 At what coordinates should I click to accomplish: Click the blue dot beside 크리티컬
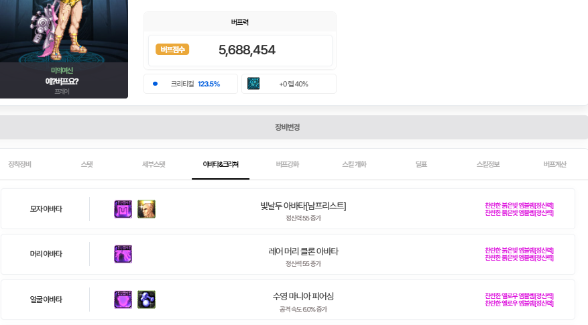(156, 84)
